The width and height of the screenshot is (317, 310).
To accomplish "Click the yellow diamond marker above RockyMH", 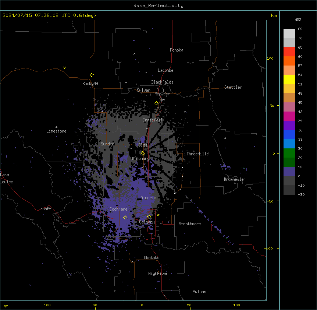I will (x=92, y=75).
